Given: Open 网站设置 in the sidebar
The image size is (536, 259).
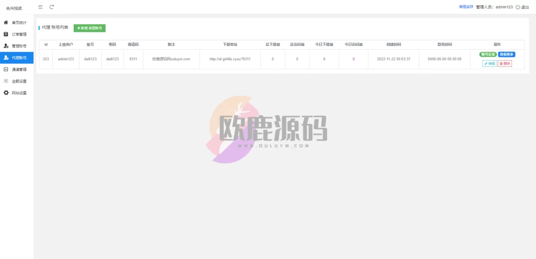Looking at the screenshot, I should click(x=17, y=93).
